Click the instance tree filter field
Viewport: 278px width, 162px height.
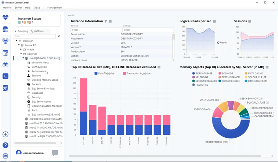pos(34,36)
